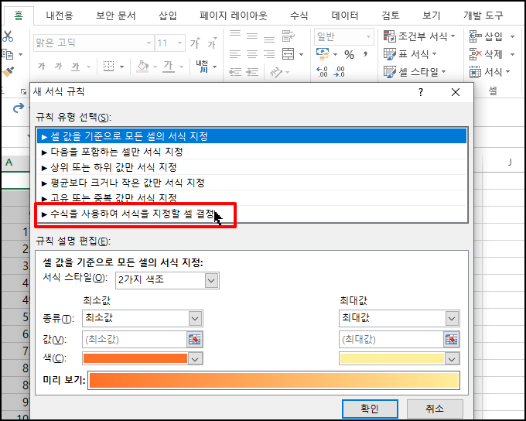Click the 확인 button
The width and height of the screenshot is (526, 421).
[370, 409]
